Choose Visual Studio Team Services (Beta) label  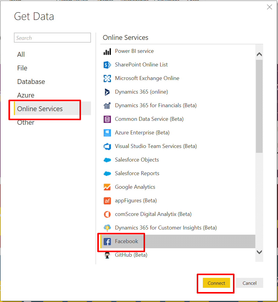pyautogui.click(x=156, y=146)
